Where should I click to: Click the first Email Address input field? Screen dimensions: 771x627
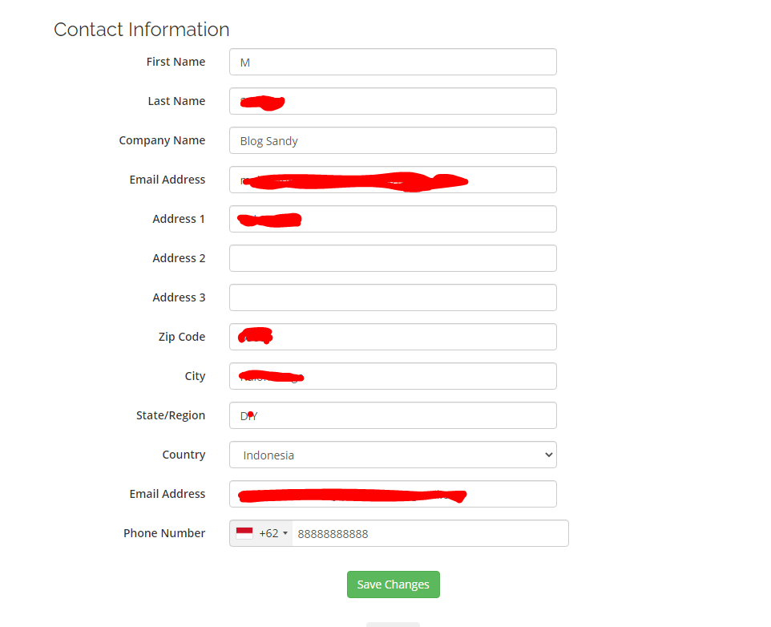point(393,180)
